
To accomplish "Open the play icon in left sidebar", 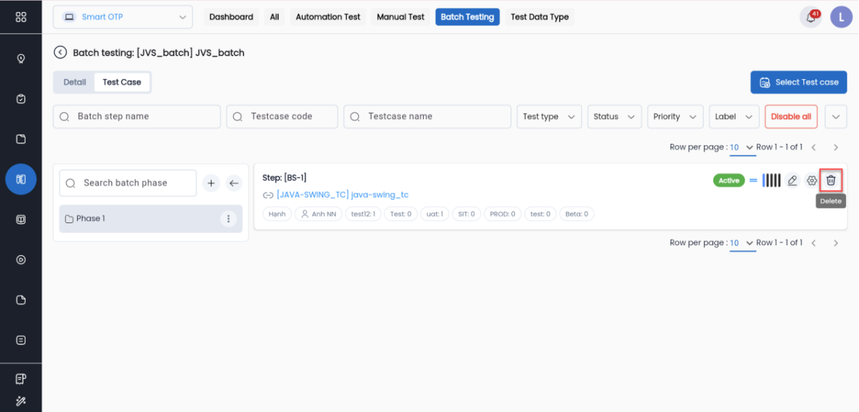I will (21, 259).
